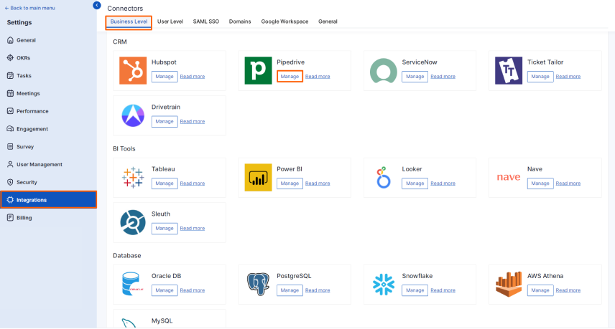Manage the PostgreSQL connector

[290, 290]
